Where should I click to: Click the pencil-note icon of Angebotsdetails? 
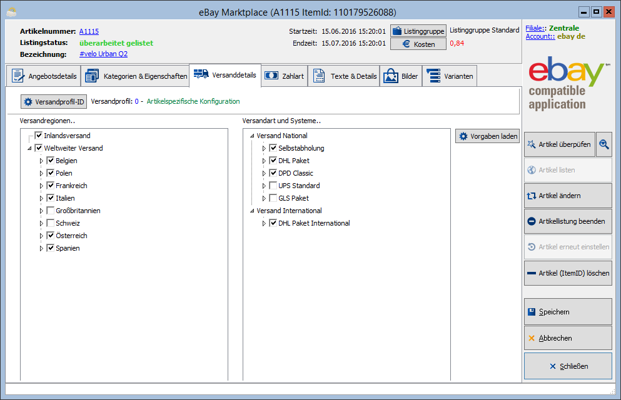(18, 76)
